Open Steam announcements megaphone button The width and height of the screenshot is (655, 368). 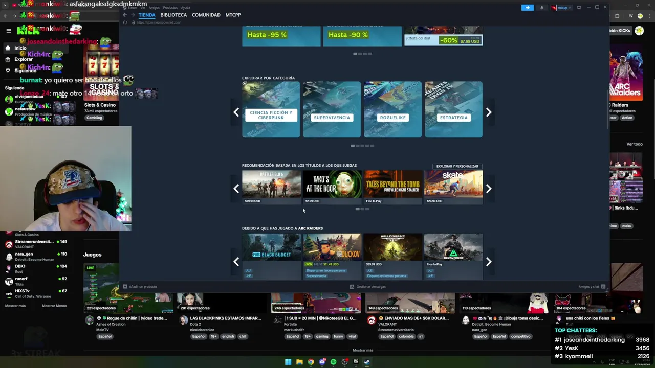pyautogui.click(x=528, y=8)
